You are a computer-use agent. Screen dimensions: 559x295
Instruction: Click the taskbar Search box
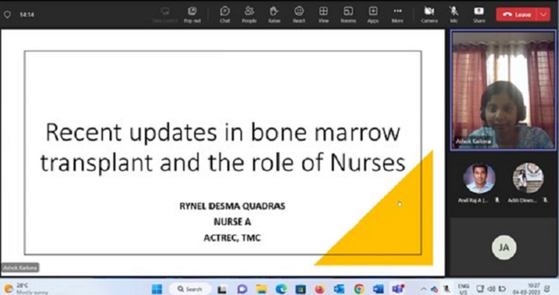click(190, 288)
